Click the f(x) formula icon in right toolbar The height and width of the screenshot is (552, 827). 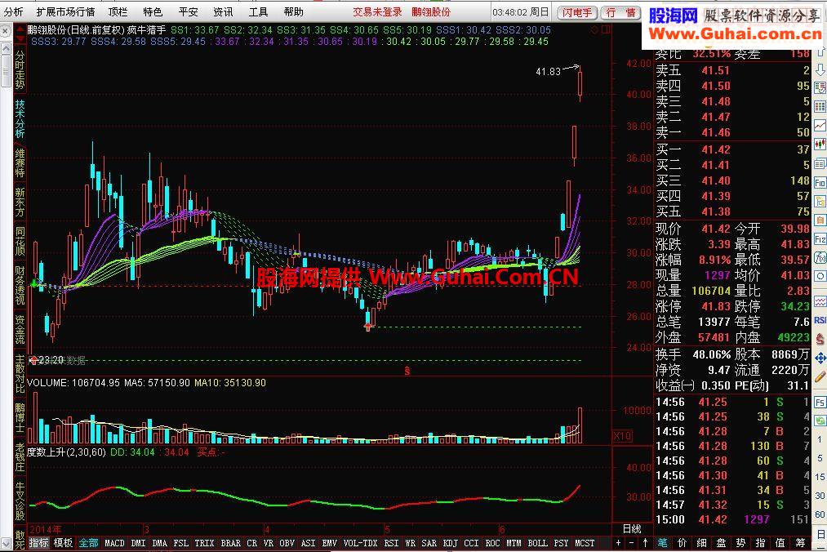click(x=820, y=257)
